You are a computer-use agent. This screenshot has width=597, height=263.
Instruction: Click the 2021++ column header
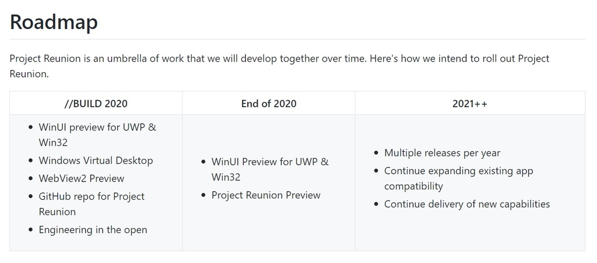470,104
